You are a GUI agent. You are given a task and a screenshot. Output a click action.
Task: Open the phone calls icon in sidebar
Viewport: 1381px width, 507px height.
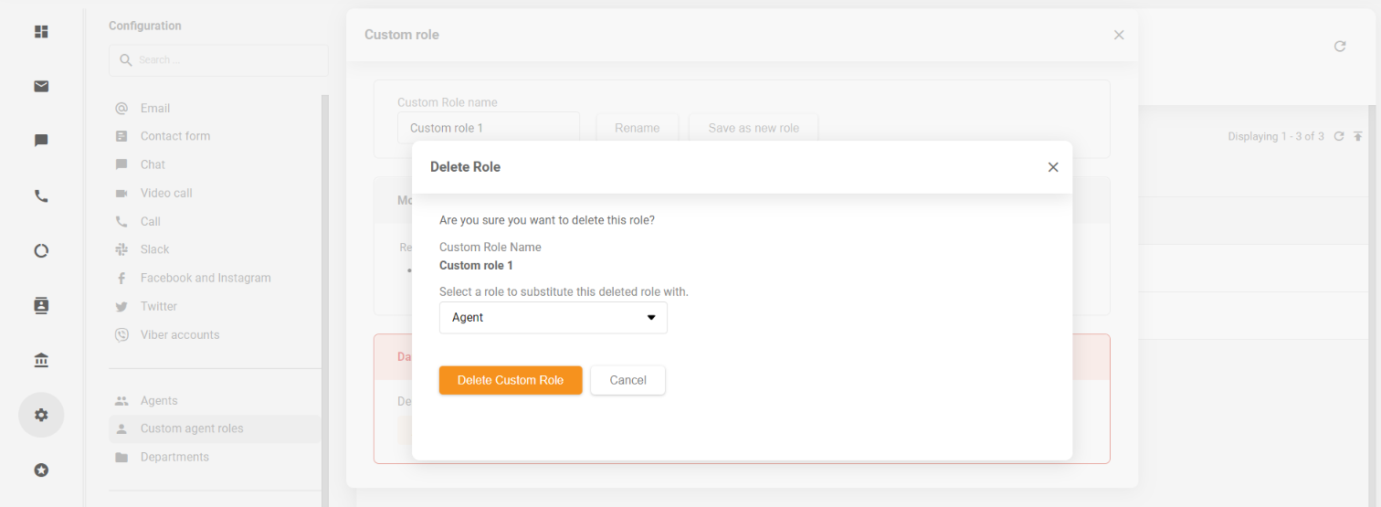point(41,195)
